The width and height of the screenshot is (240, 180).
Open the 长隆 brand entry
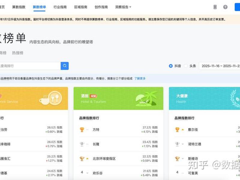click(96, 144)
